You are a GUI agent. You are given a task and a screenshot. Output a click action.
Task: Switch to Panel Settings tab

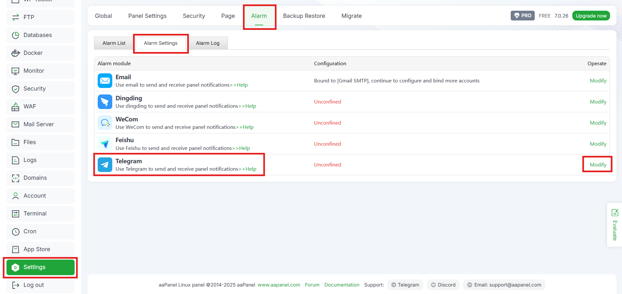click(x=147, y=16)
